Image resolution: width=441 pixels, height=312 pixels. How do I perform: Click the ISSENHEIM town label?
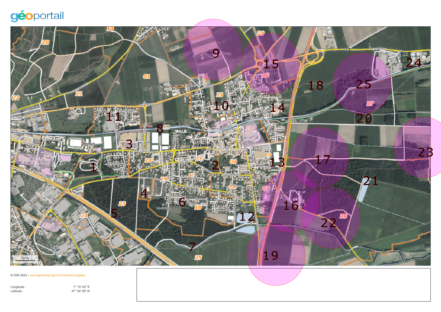(203, 145)
